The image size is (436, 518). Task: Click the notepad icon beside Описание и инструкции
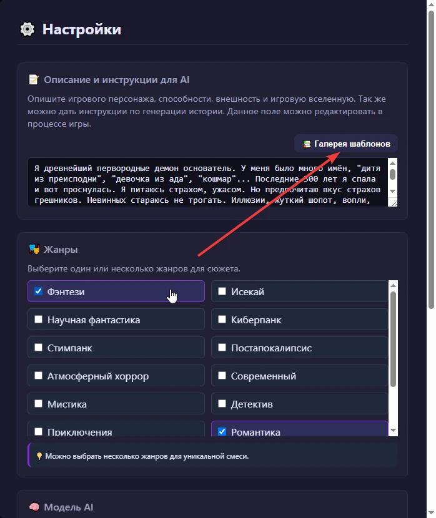coord(34,80)
